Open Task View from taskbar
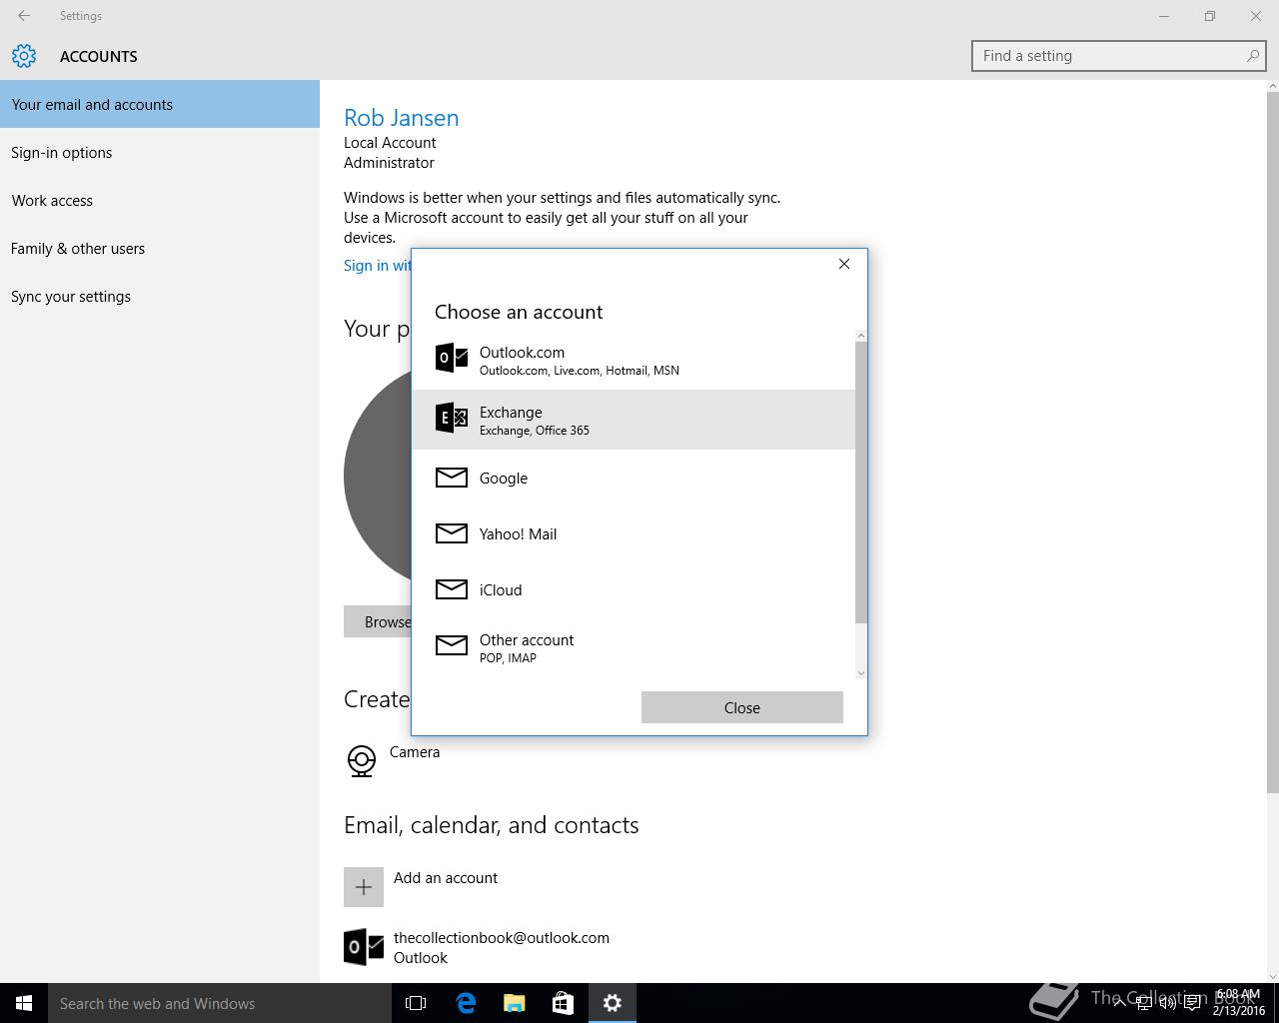 [x=416, y=1003]
